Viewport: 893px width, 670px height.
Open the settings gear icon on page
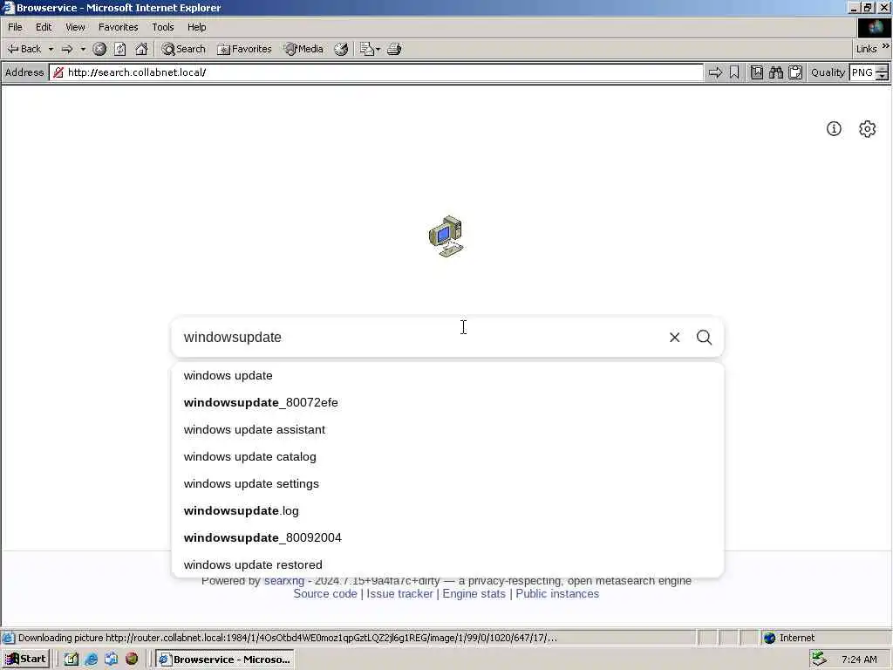tap(868, 129)
